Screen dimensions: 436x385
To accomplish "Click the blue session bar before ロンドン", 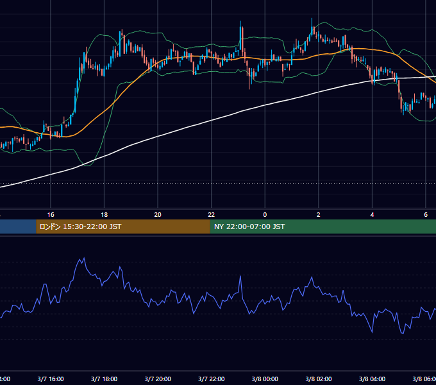I will (x=18, y=227).
